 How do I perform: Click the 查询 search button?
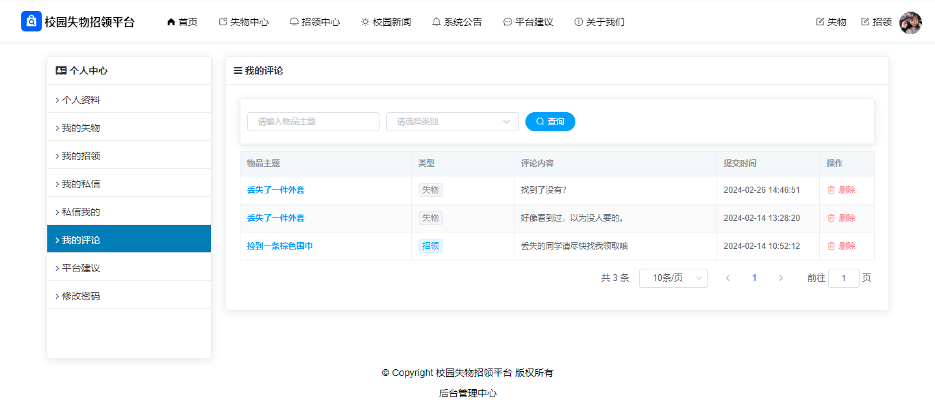pyautogui.click(x=550, y=122)
